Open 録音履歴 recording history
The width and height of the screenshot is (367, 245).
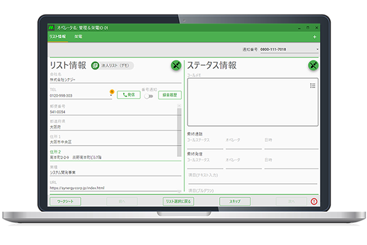(170, 95)
